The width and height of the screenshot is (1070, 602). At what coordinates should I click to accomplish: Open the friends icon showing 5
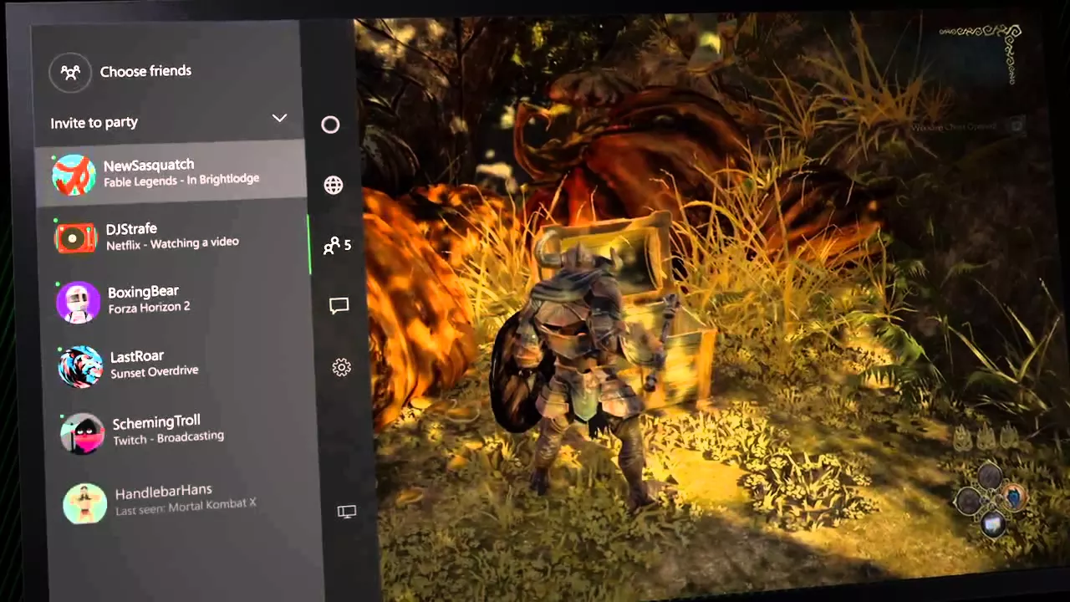[x=337, y=245]
